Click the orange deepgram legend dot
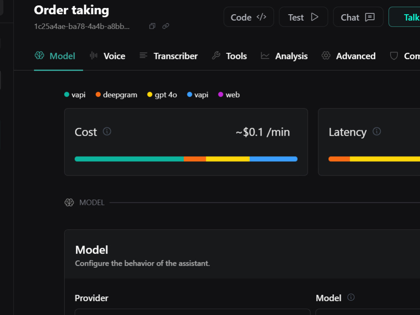420x315 pixels. click(98, 94)
